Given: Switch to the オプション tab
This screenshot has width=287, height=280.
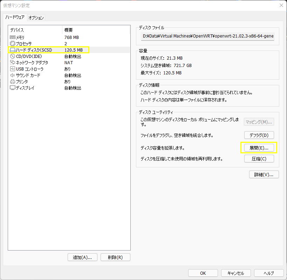Looking at the screenshot, I should [x=36, y=18].
